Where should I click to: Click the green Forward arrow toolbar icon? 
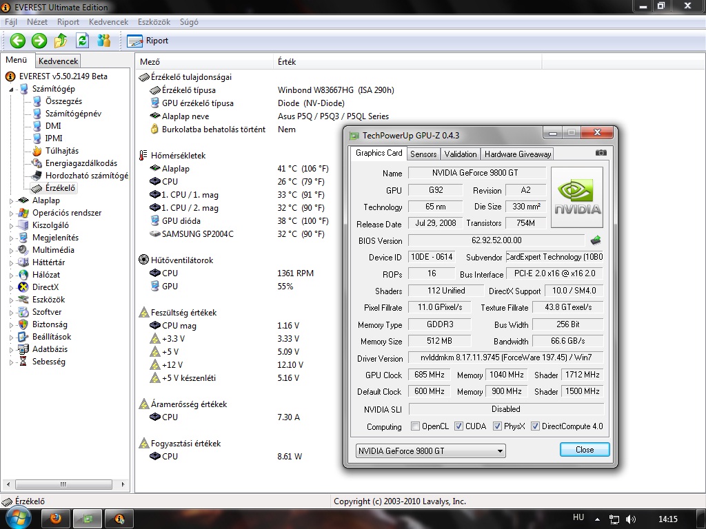click(x=39, y=41)
